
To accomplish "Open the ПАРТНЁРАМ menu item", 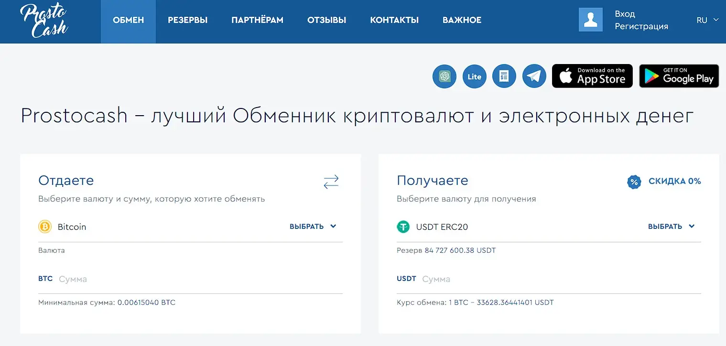I will [x=258, y=20].
